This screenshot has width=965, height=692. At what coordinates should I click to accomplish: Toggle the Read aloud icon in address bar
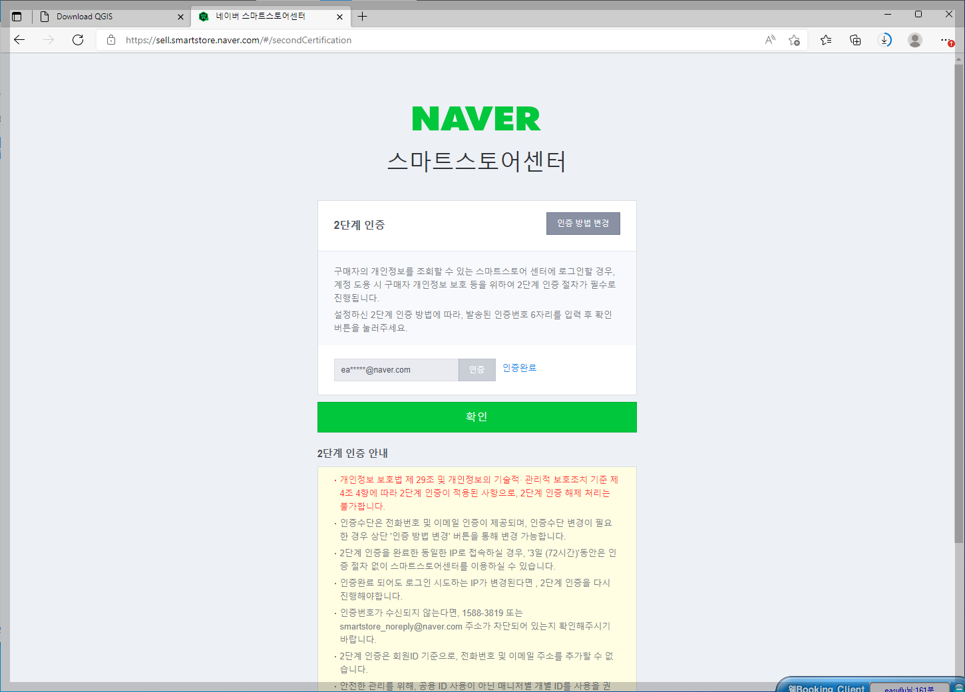click(x=770, y=40)
